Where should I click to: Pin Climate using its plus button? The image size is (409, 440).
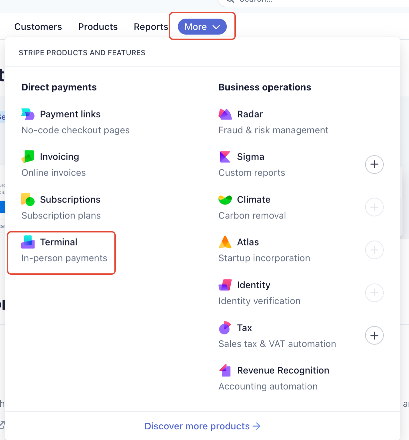coord(374,207)
